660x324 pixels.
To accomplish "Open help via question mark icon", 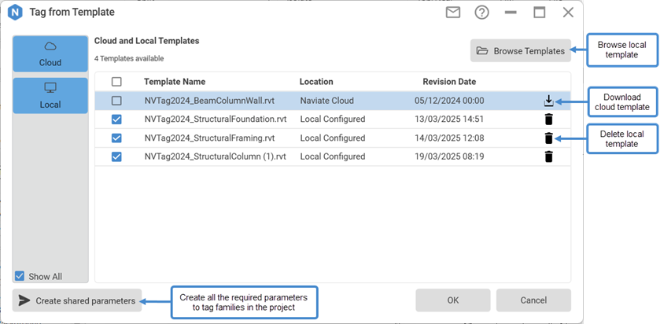I will pyautogui.click(x=481, y=13).
